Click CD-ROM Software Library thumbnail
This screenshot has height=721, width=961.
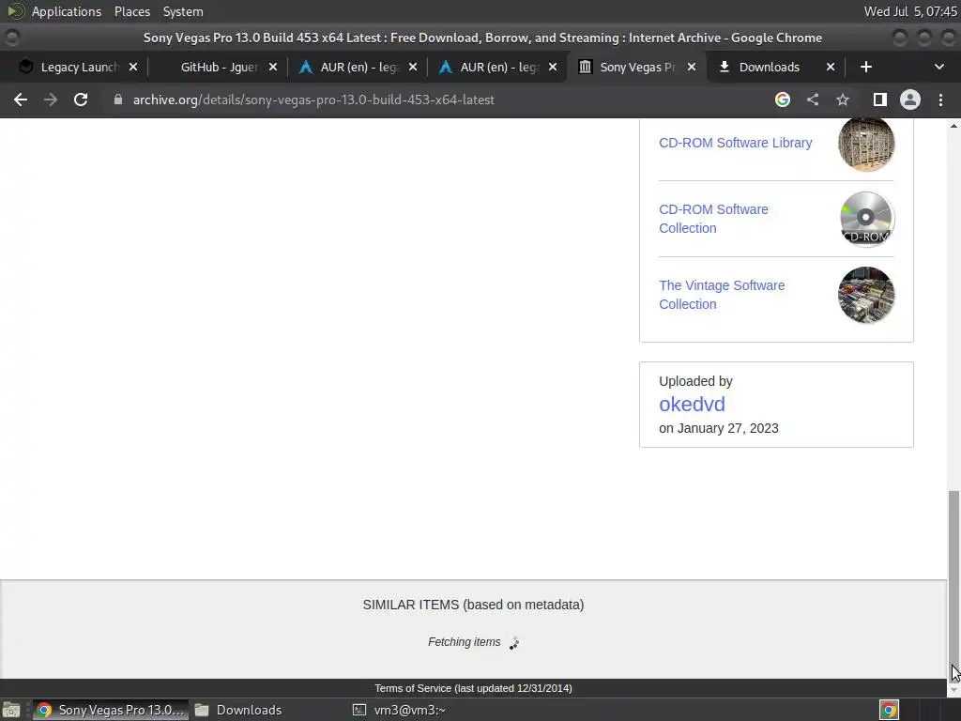pyautogui.click(x=866, y=144)
